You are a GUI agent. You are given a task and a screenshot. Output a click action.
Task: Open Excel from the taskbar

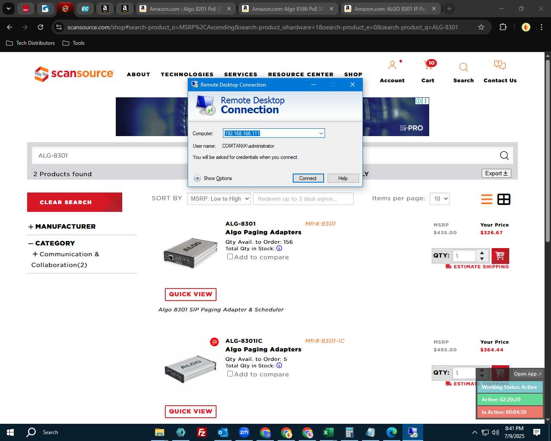point(328,432)
